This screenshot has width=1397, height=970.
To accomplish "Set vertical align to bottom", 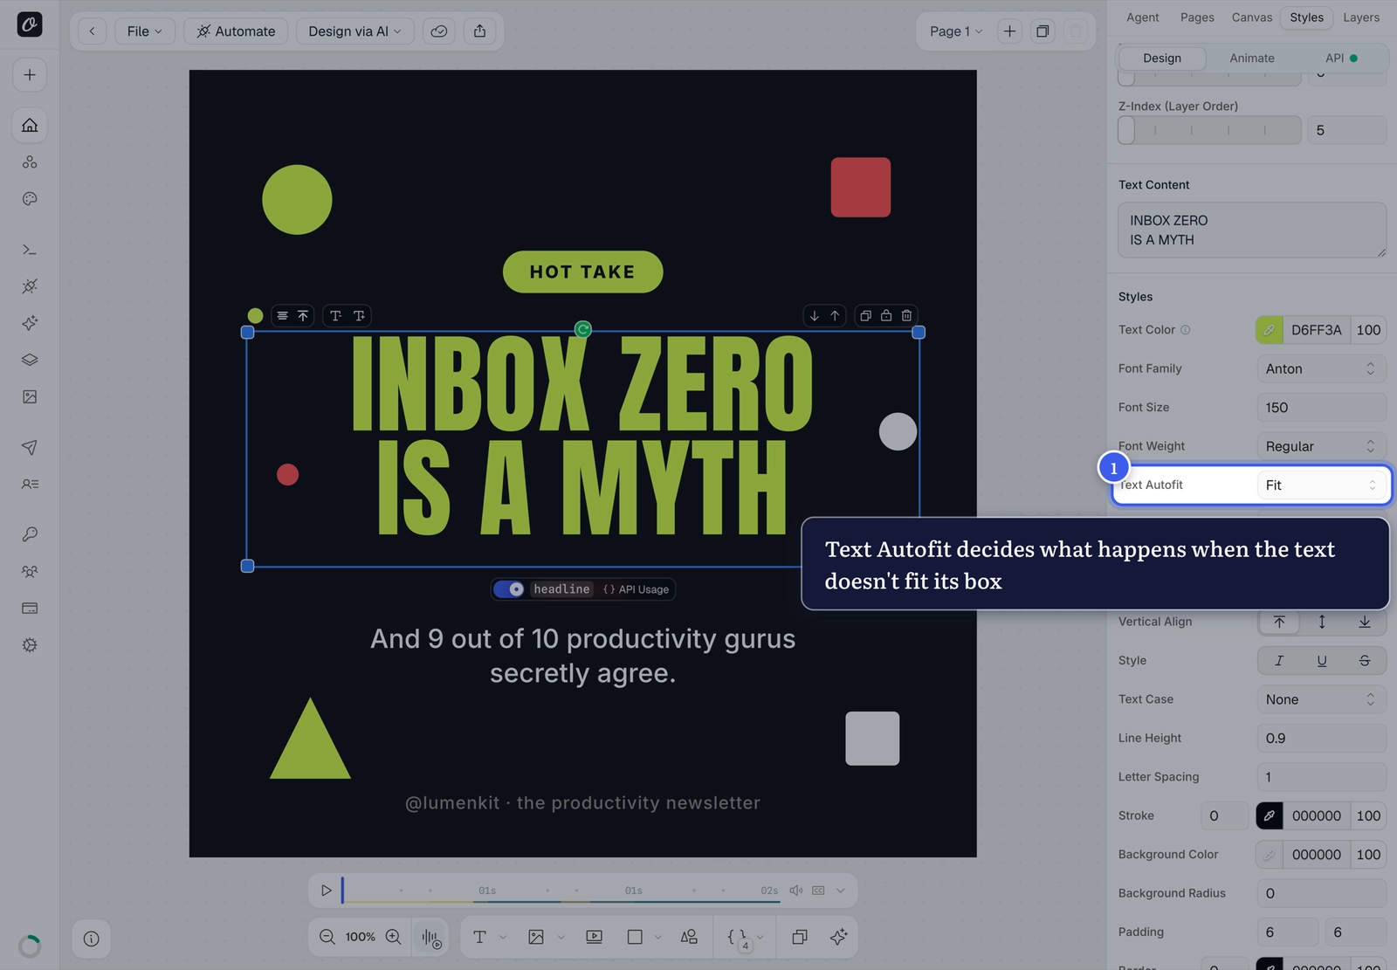I will 1365,622.
